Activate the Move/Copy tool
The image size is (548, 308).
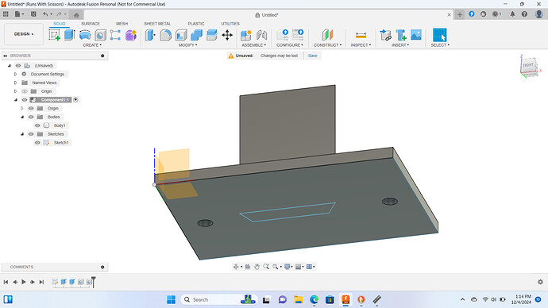click(x=227, y=35)
